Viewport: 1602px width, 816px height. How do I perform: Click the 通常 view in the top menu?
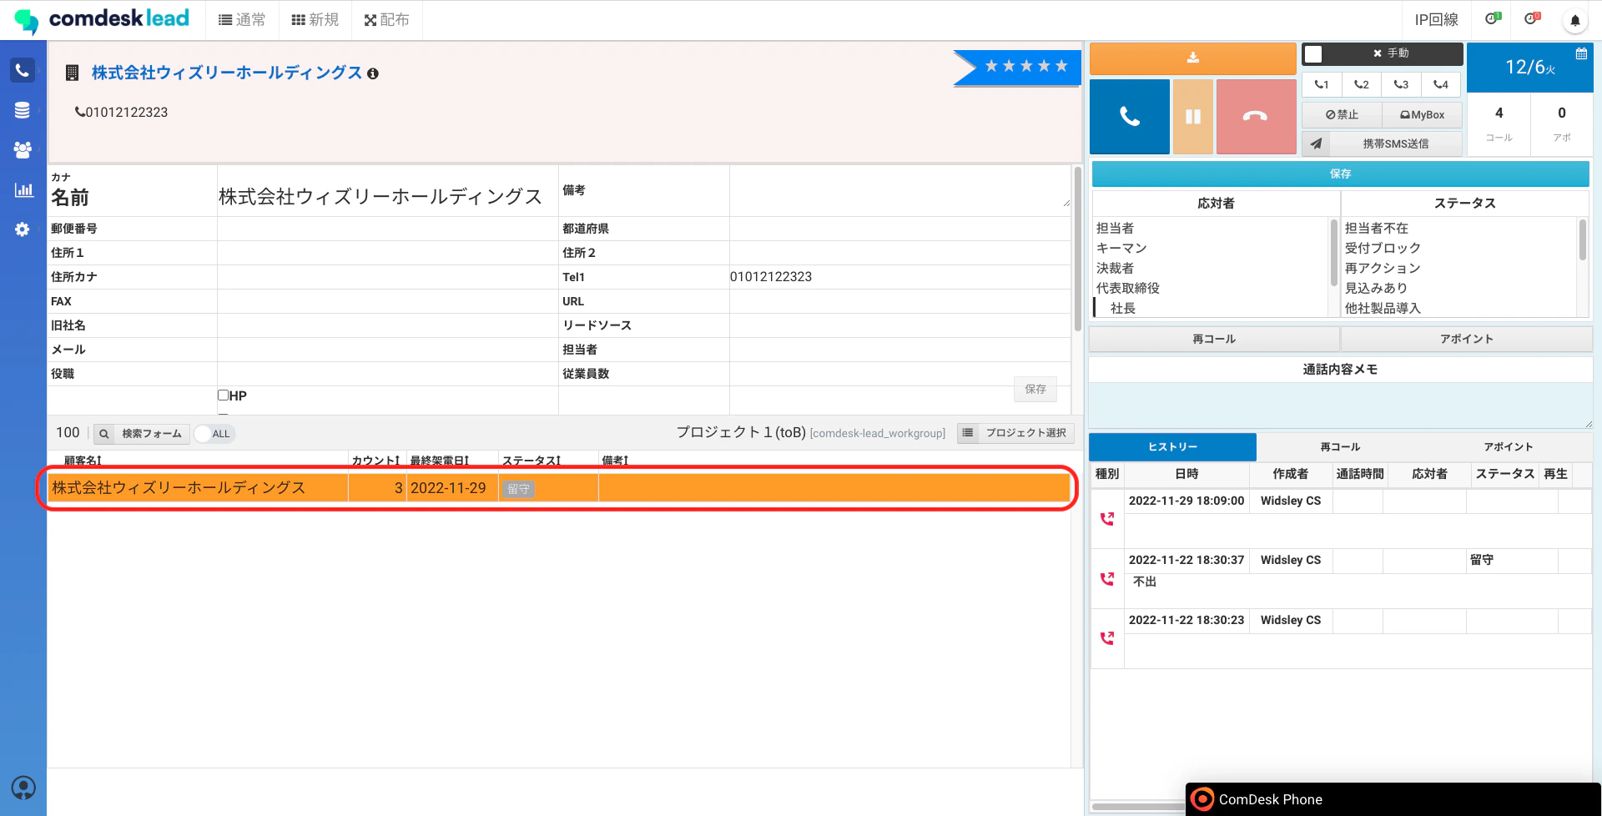[242, 20]
